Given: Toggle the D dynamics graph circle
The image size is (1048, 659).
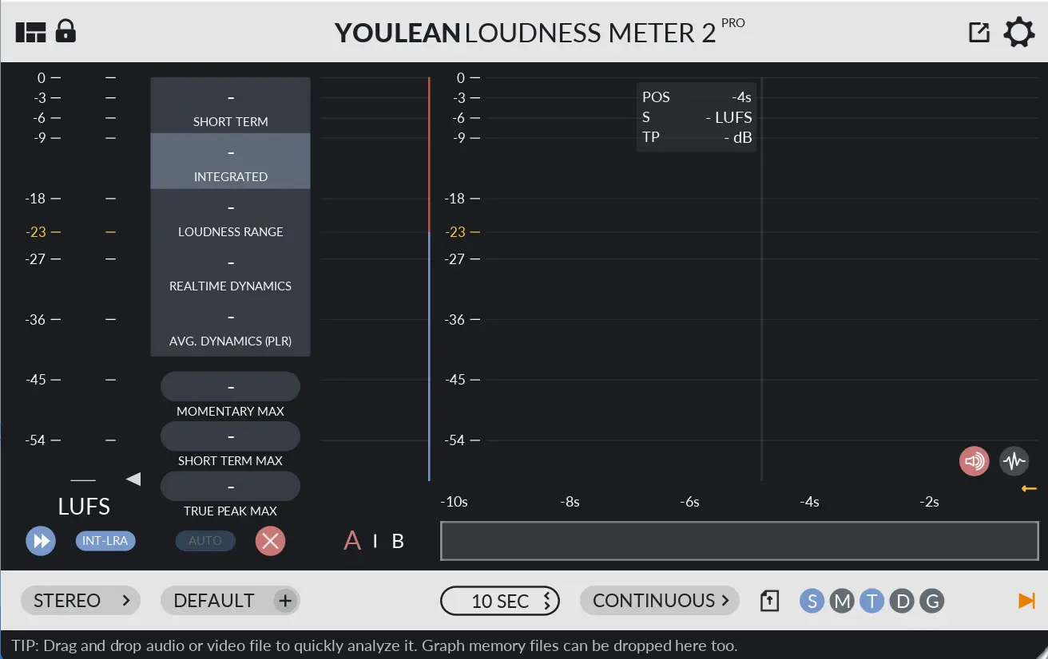Looking at the screenshot, I should pos(903,601).
